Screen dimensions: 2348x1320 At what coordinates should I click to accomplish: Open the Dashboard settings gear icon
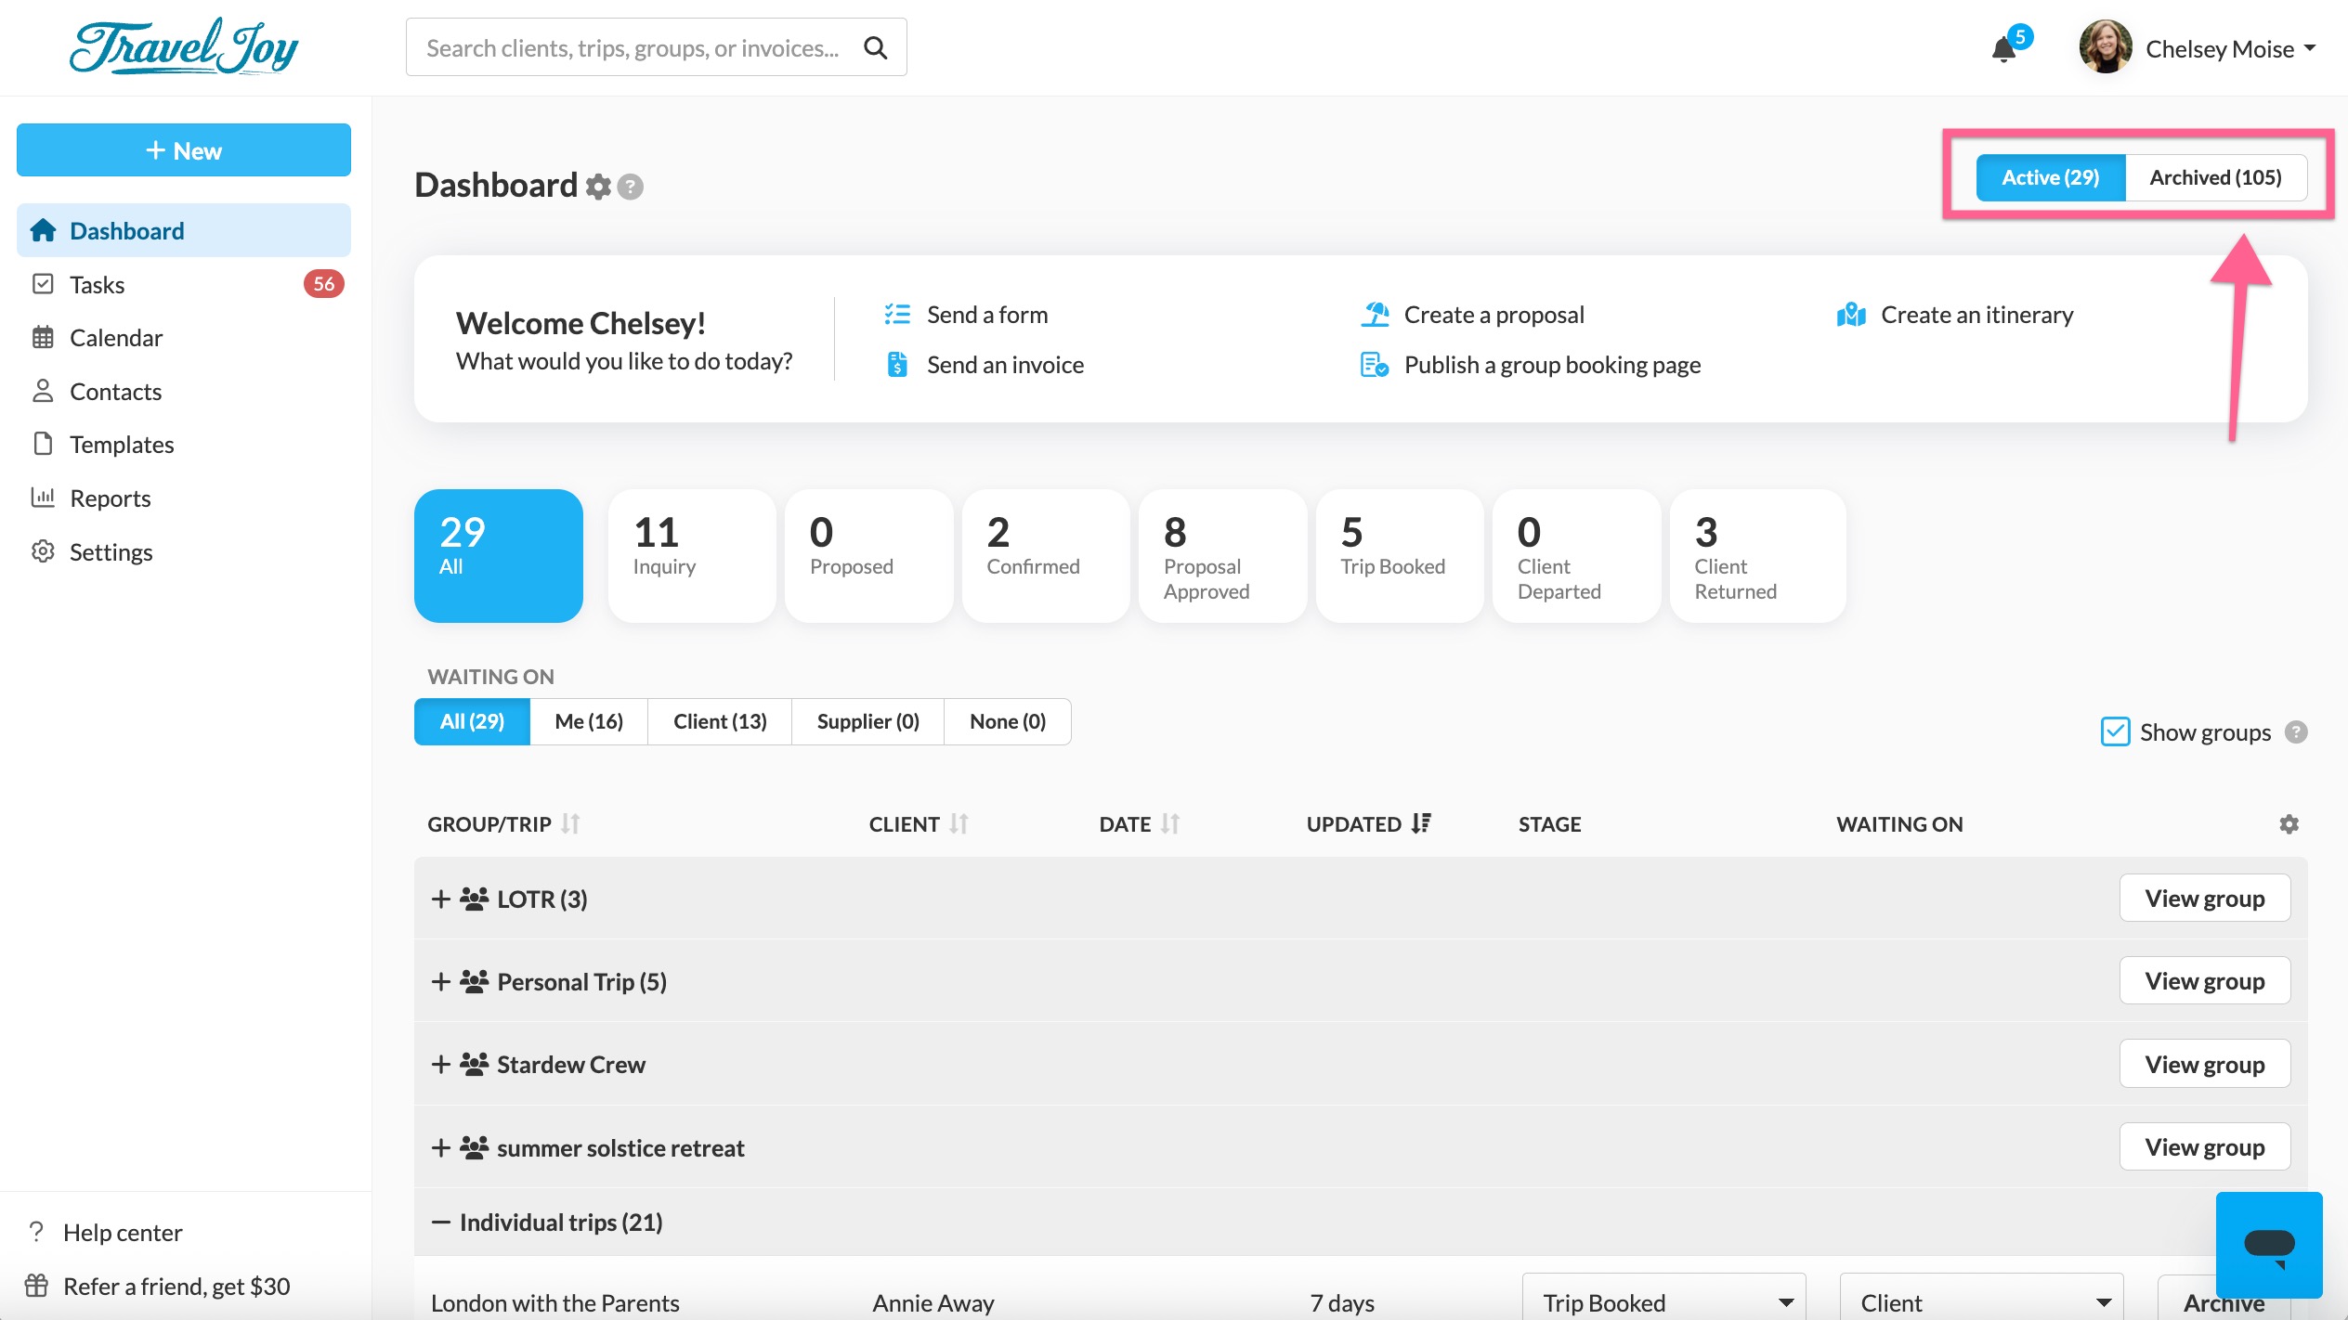(x=598, y=187)
